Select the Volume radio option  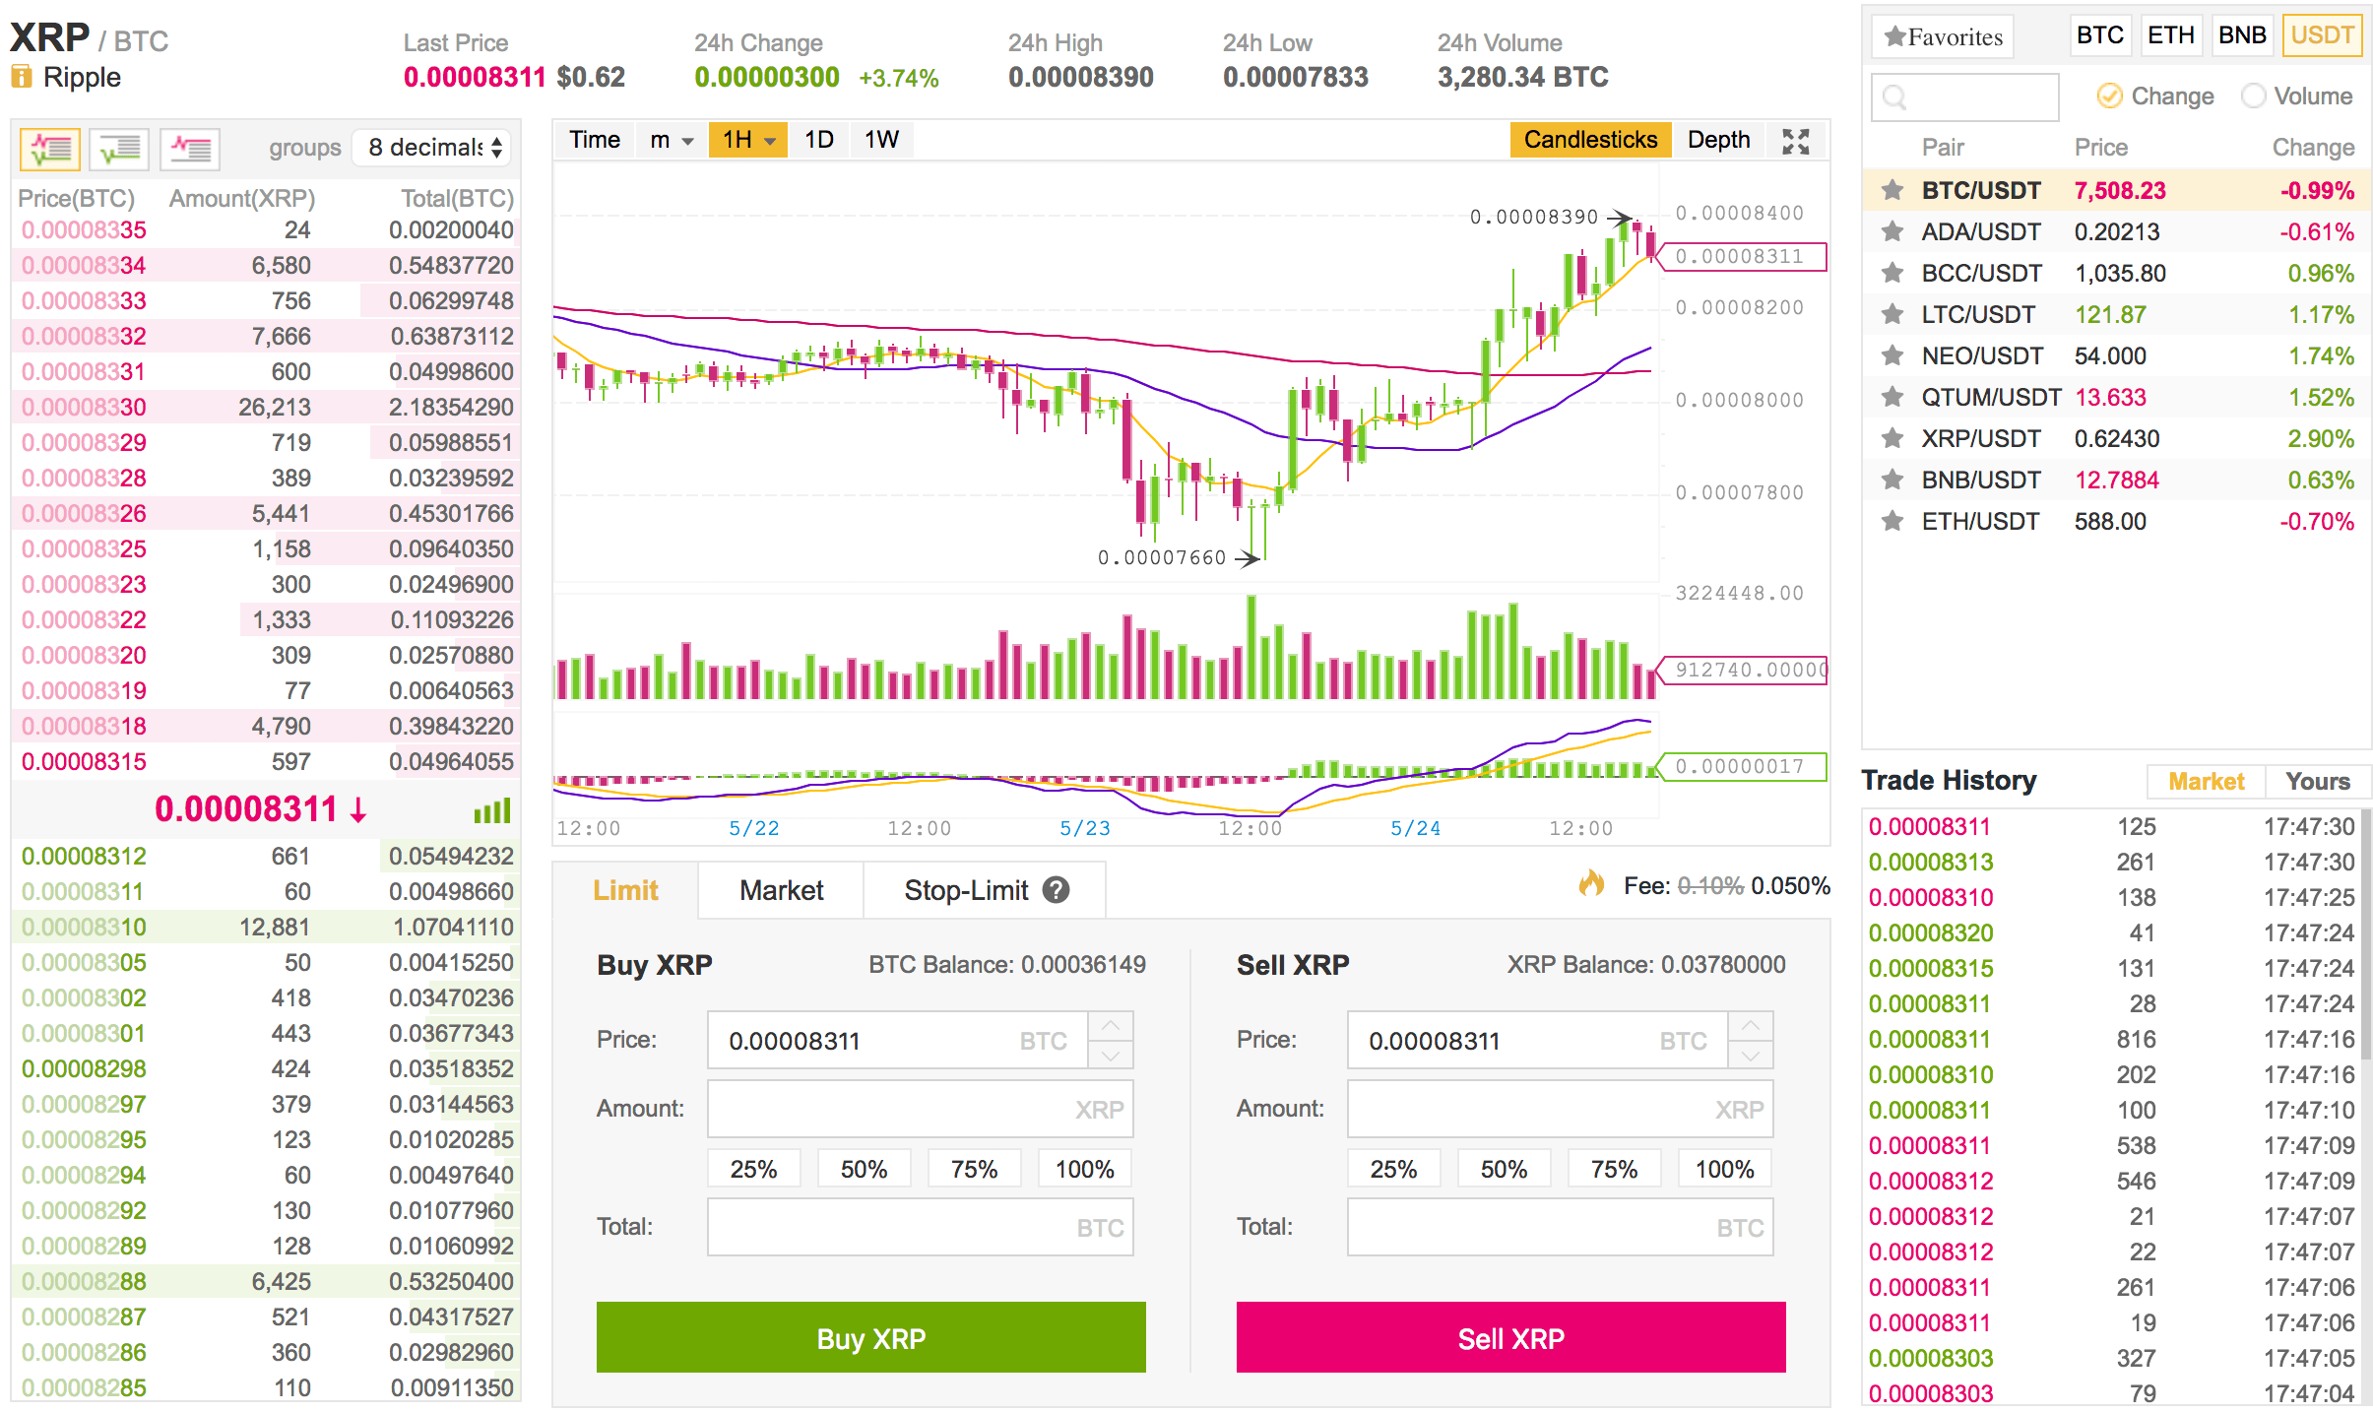point(2253,96)
